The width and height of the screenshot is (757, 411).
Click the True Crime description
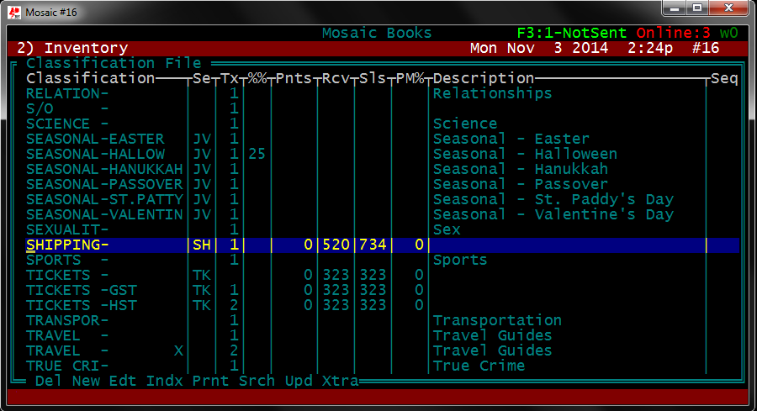479,366
